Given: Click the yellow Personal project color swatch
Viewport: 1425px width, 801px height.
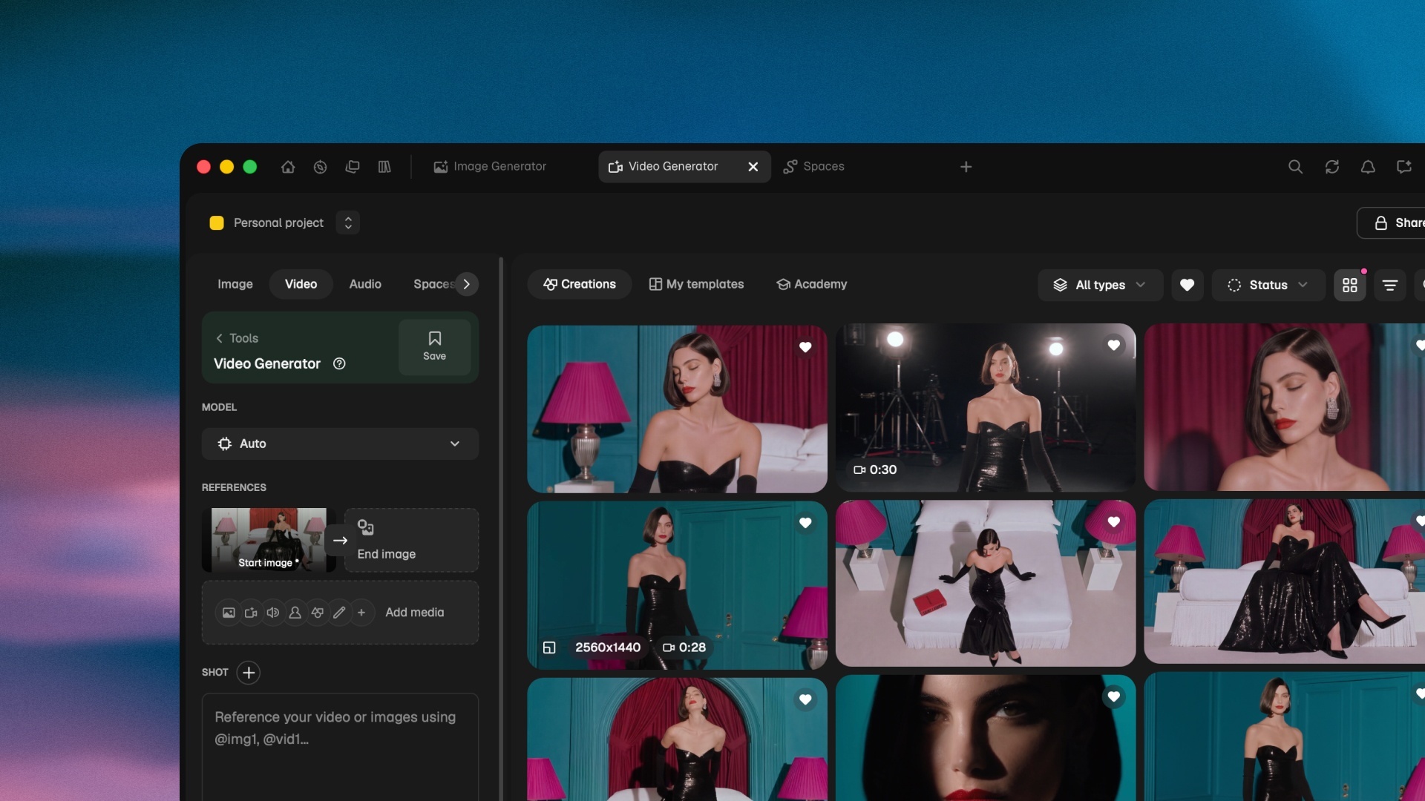Looking at the screenshot, I should (x=217, y=222).
